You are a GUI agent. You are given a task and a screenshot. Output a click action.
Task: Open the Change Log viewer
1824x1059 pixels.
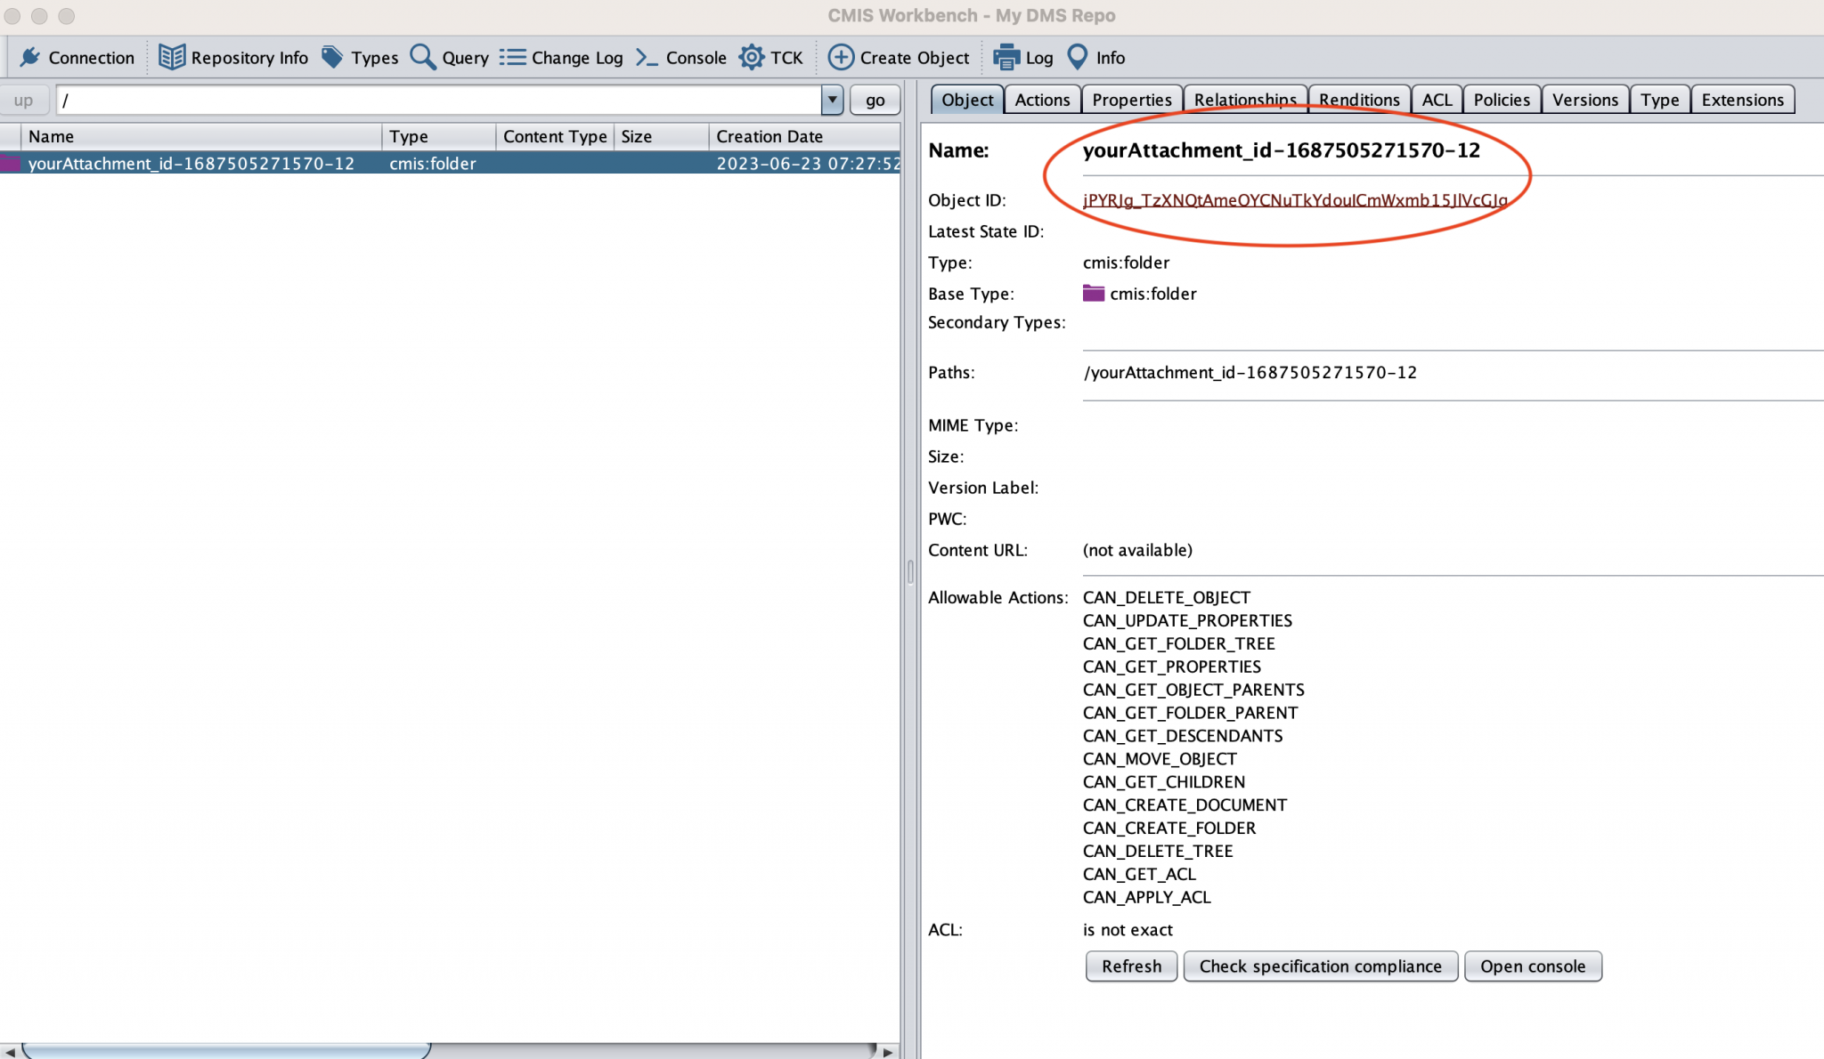[x=562, y=57]
